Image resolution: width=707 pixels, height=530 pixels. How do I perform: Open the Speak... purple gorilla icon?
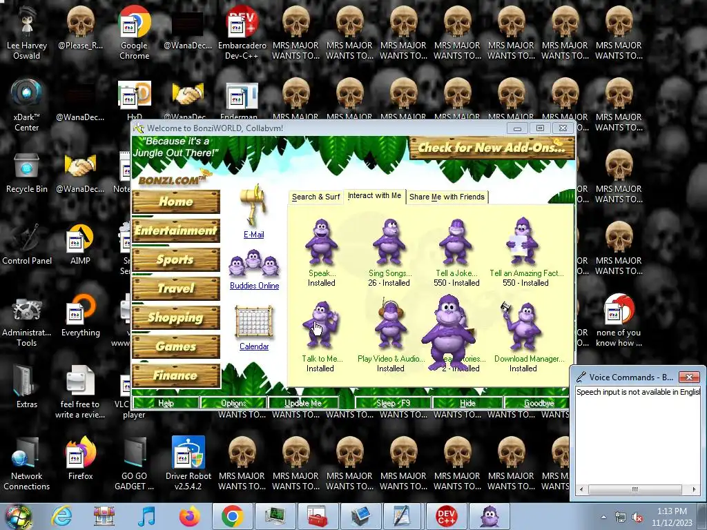(x=321, y=242)
